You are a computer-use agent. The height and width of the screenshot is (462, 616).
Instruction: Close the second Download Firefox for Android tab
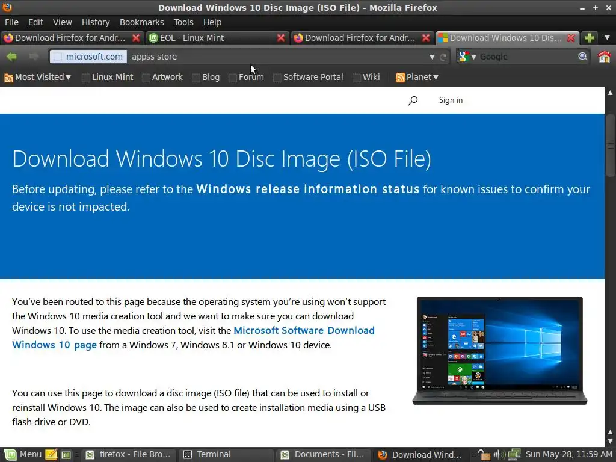[x=426, y=38]
